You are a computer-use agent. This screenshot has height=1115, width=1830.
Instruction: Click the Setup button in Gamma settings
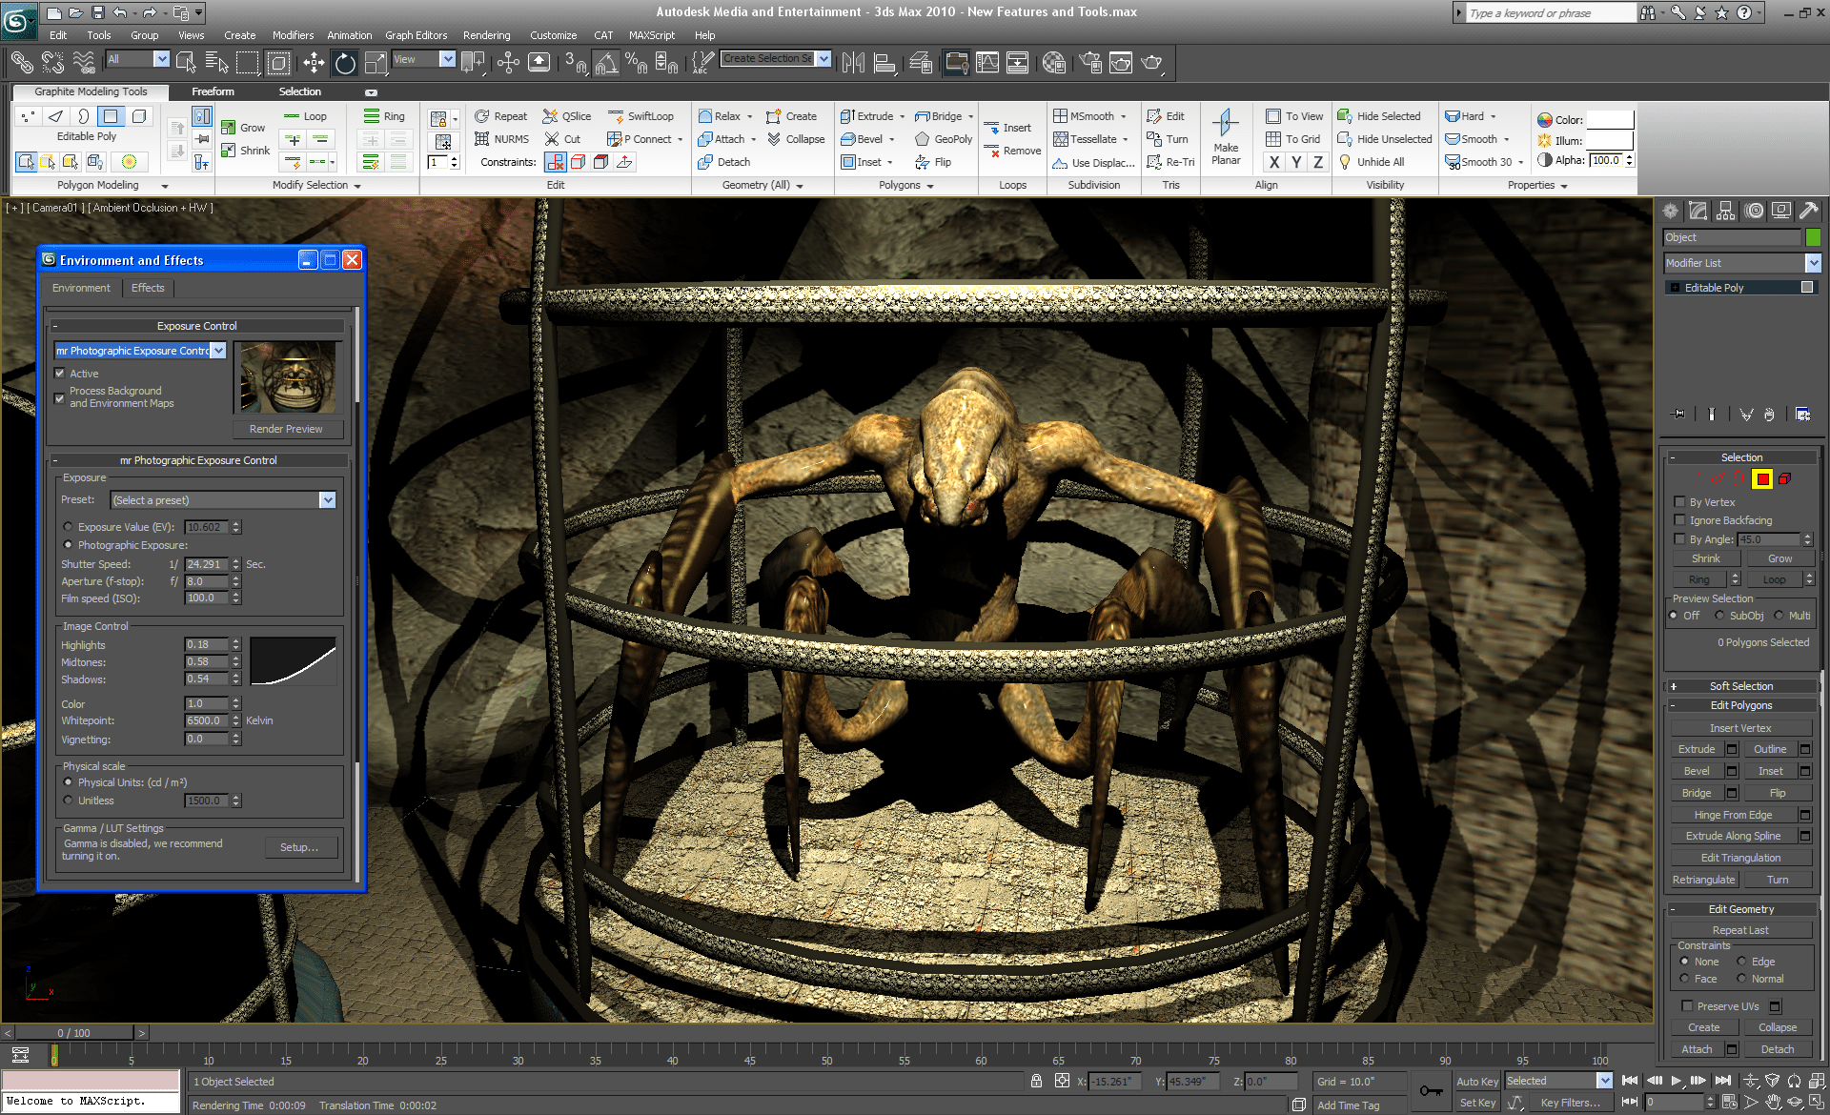(298, 847)
